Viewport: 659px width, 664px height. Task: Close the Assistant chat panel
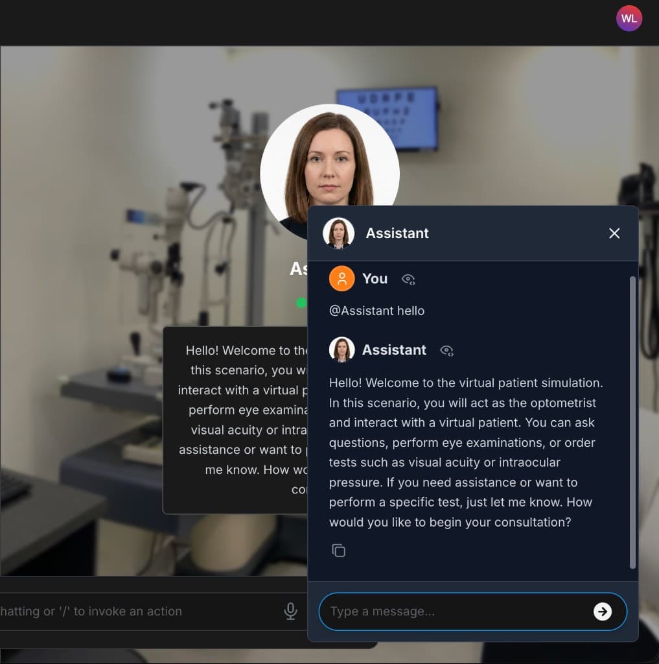[x=614, y=233]
